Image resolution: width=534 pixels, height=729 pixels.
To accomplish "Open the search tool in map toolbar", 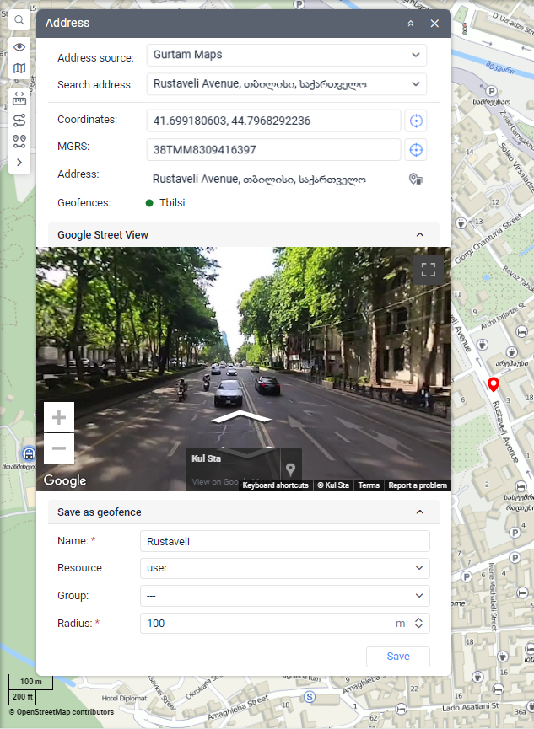I will (19, 19).
